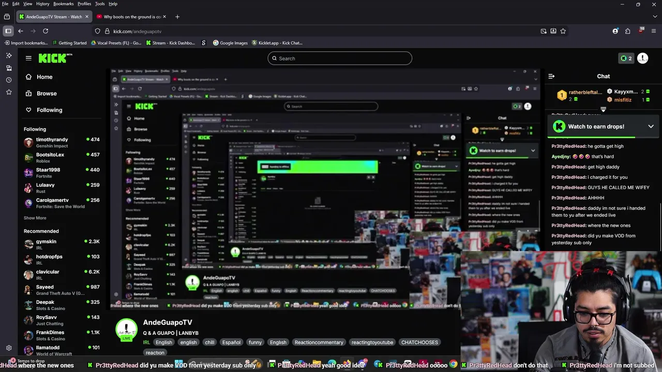This screenshot has width=662, height=372.
Task: Open bookmarks star sidebar icon
Action: (x=9, y=92)
